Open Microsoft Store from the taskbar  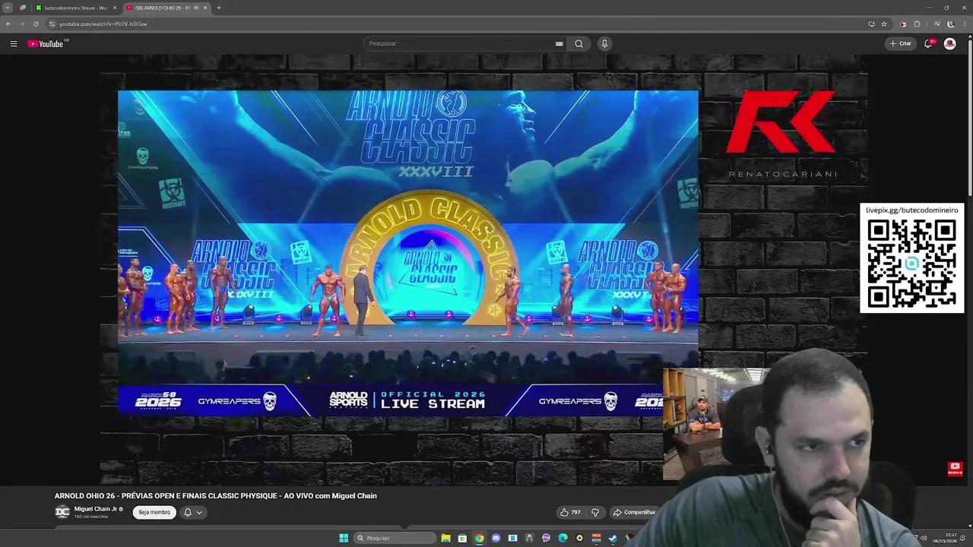click(x=462, y=538)
